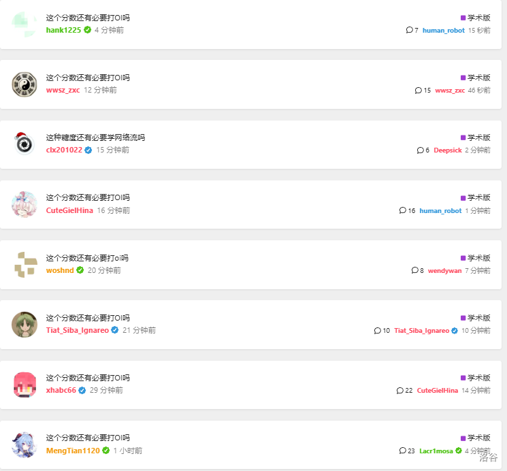Click the green check badge next to MengTian1120
The width and height of the screenshot is (507, 471).
click(105, 451)
